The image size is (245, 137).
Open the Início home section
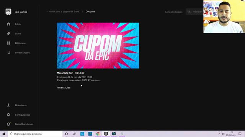coord(18,24)
